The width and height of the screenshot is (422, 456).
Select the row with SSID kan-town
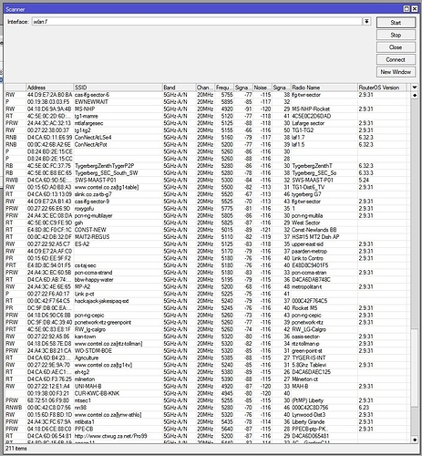click(207, 337)
